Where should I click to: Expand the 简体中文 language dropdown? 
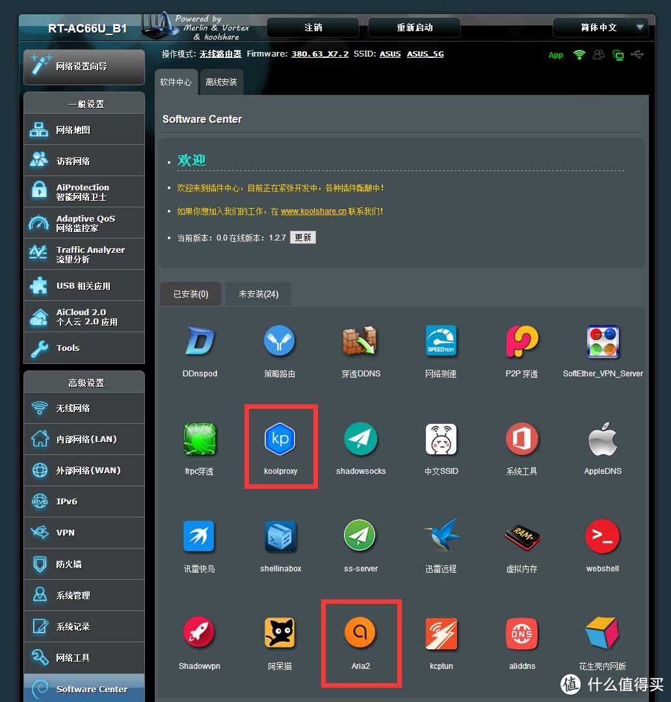tap(601, 27)
